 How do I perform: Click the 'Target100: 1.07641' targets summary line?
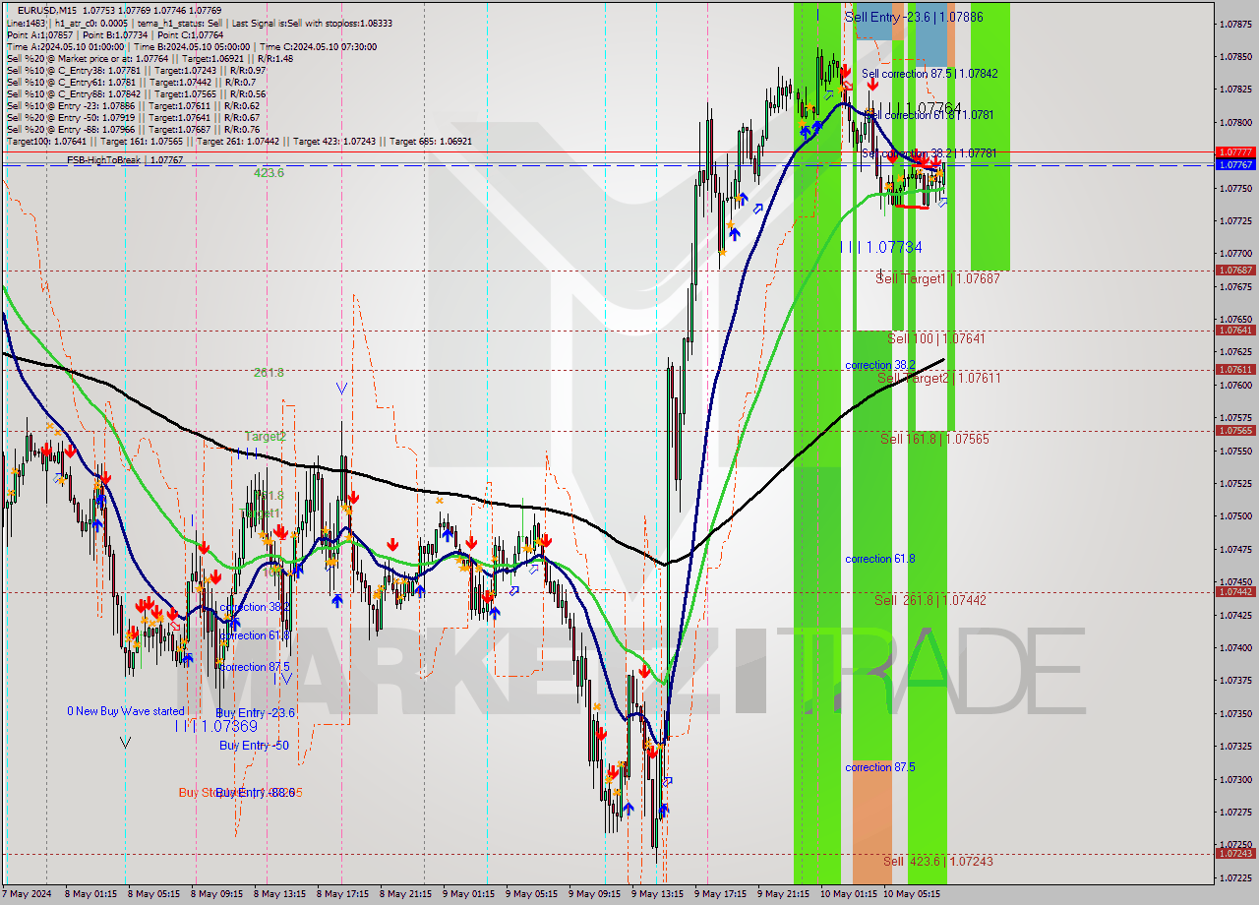pos(239,141)
